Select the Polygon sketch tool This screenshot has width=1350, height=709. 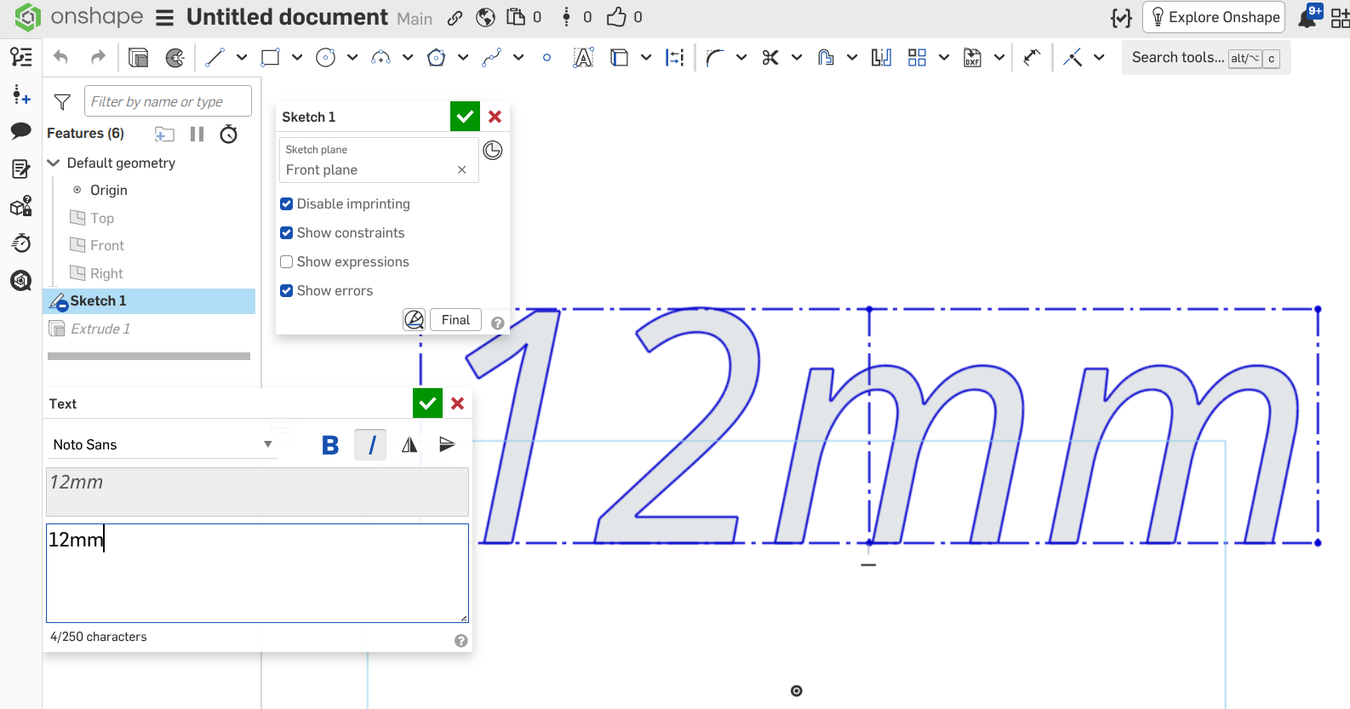point(436,57)
